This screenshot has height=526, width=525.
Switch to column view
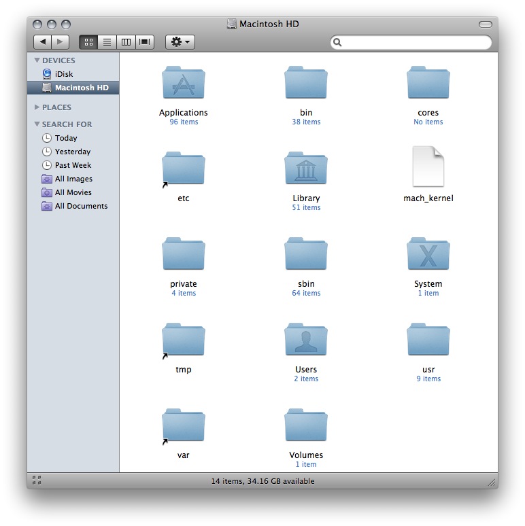point(126,42)
